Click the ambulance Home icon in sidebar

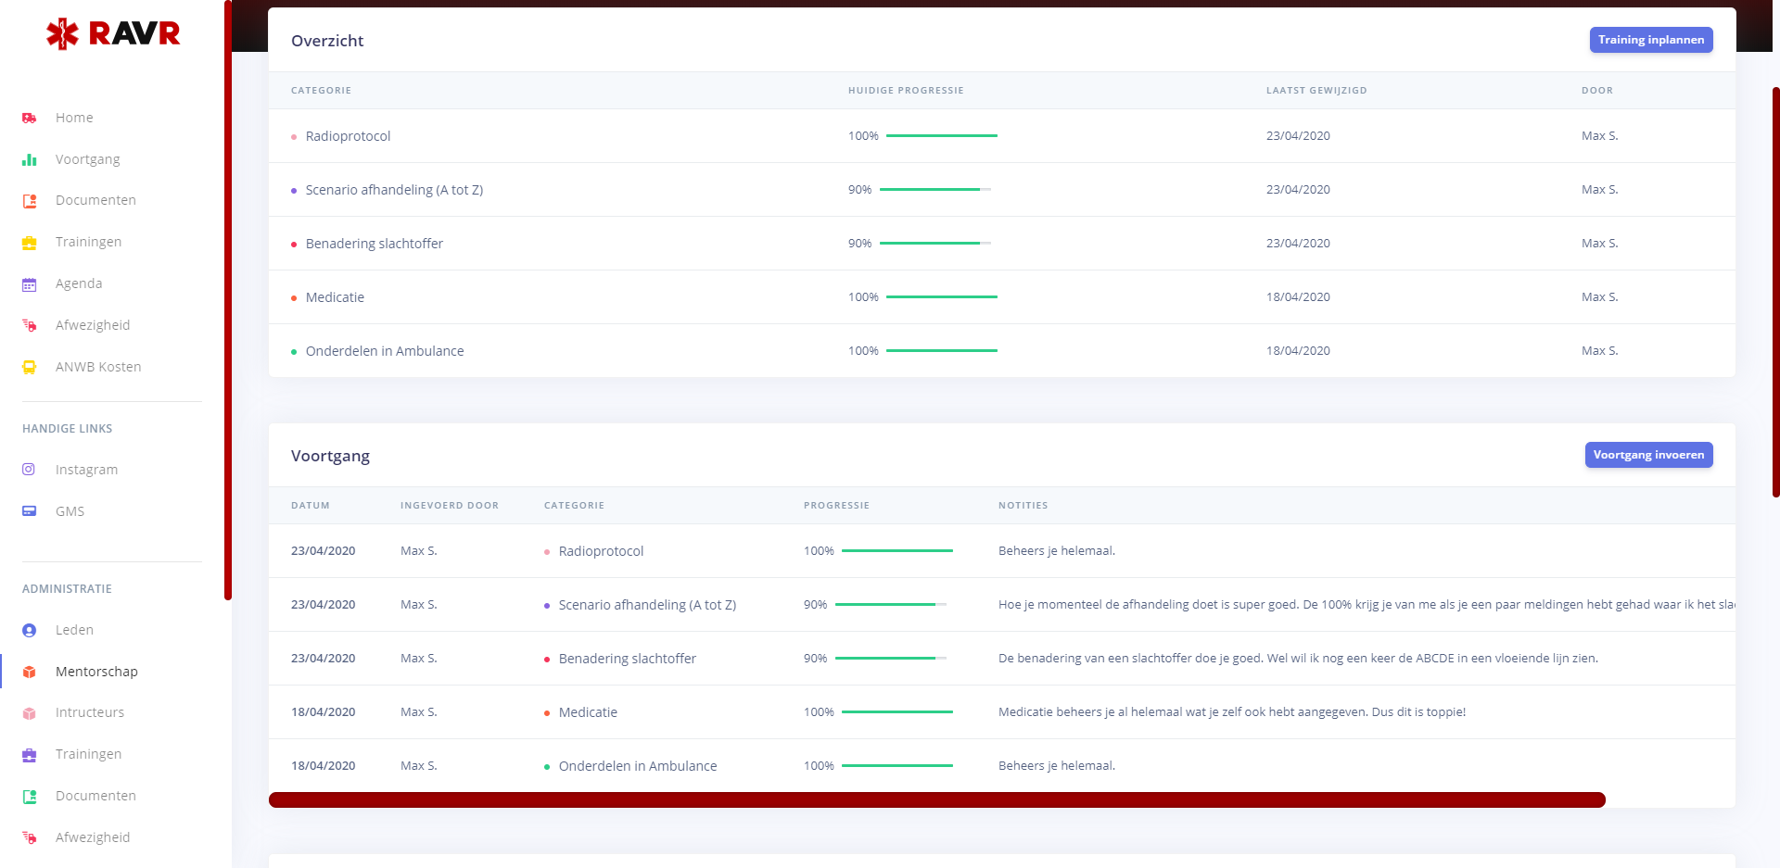[x=30, y=118]
